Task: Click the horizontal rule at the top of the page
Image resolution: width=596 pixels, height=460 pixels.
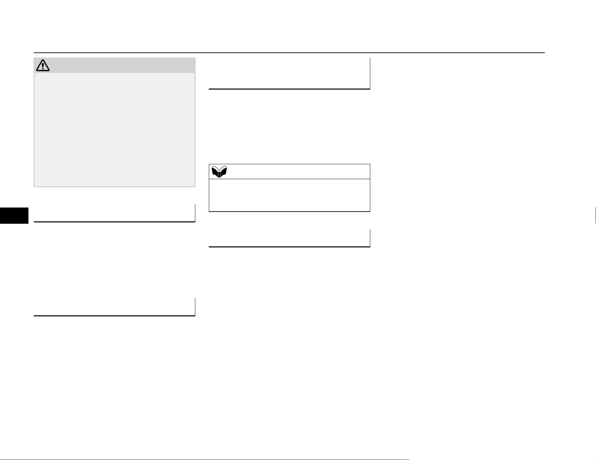Action: [289, 53]
